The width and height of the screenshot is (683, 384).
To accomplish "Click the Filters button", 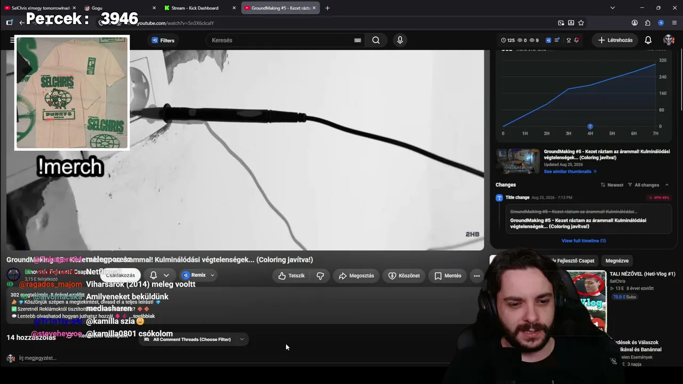I will [x=163, y=40].
